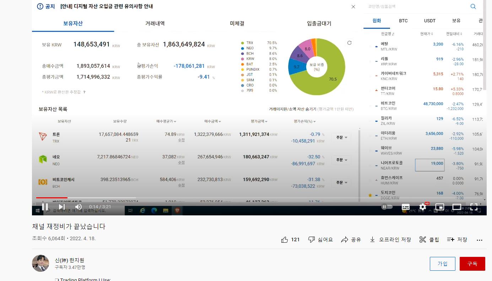Screen dimensions: 492x281
Task: Sort the list by 현재가
Action: click(427, 34)
